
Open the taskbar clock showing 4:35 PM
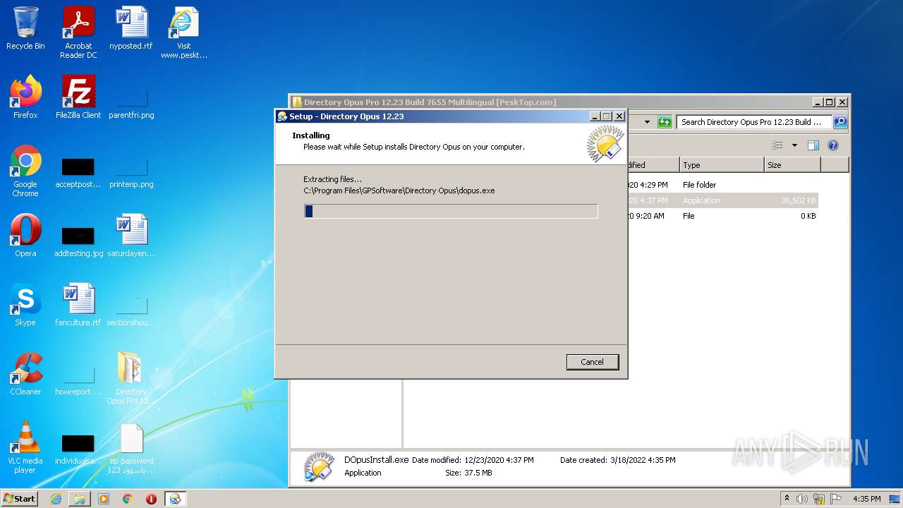[x=866, y=499]
